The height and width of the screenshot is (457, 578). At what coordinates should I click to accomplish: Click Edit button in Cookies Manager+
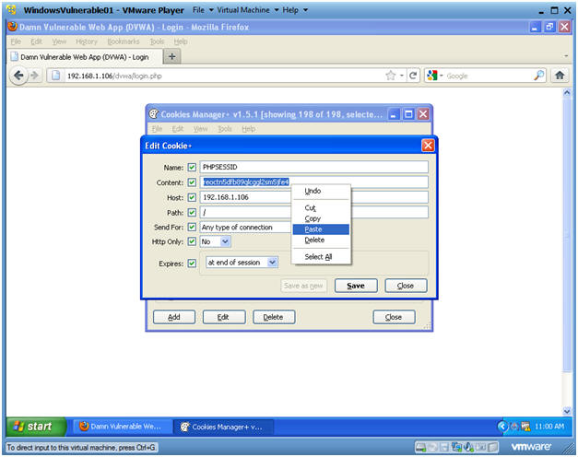click(223, 317)
